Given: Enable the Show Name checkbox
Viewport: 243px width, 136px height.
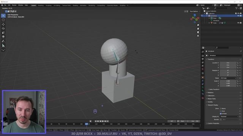Looking at the screenshot, I should click(x=221, y=108).
